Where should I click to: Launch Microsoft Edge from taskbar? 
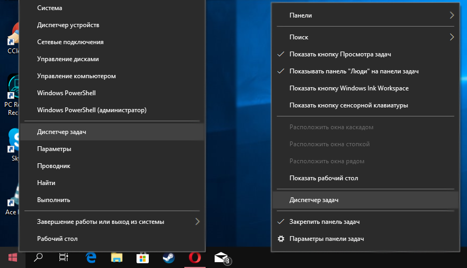click(91, 257)
